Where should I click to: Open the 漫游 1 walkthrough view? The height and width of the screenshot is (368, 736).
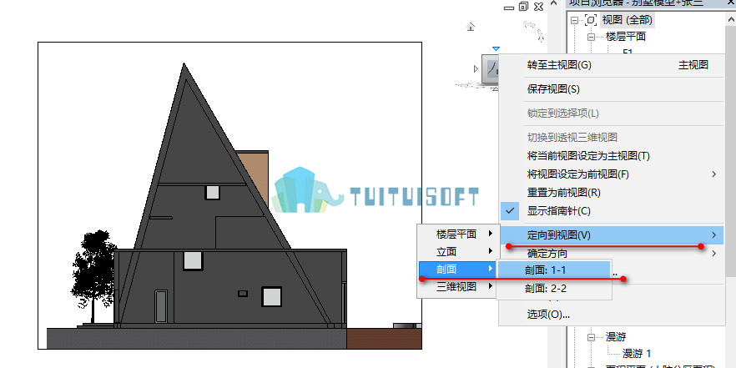[637, 353]
